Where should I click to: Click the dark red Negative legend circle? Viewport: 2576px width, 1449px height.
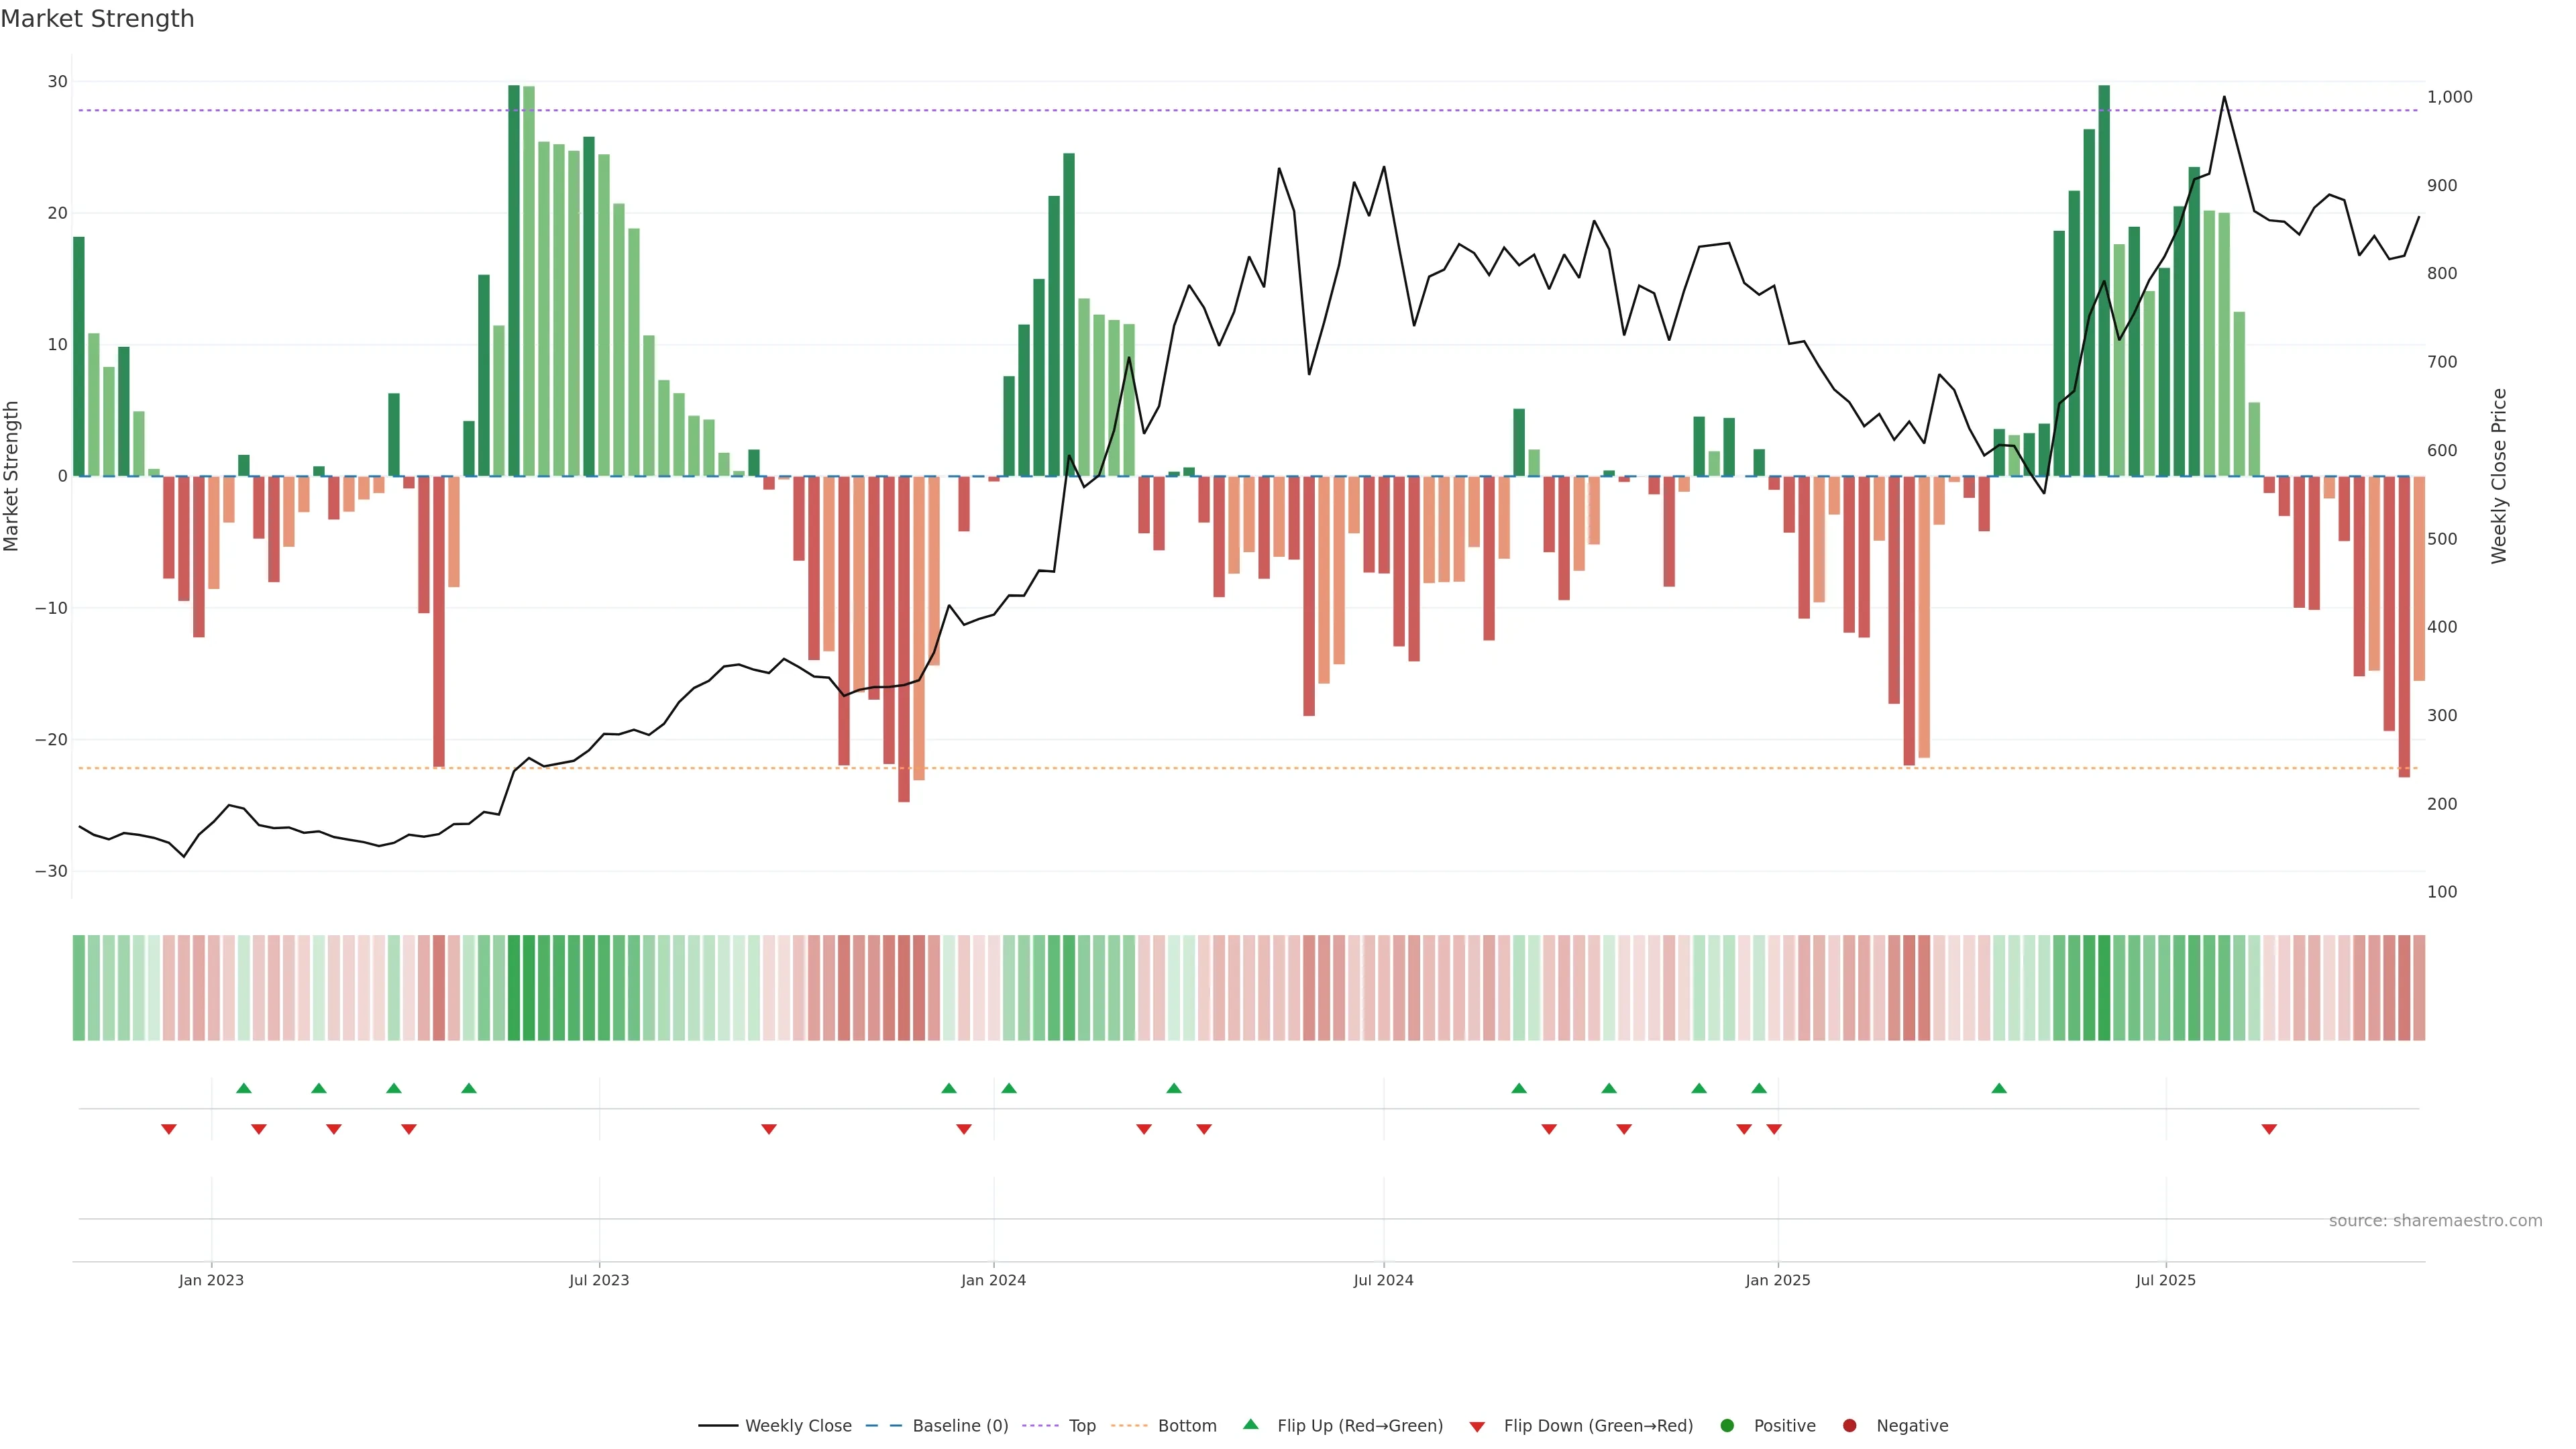click(x=1849, y=1426)
